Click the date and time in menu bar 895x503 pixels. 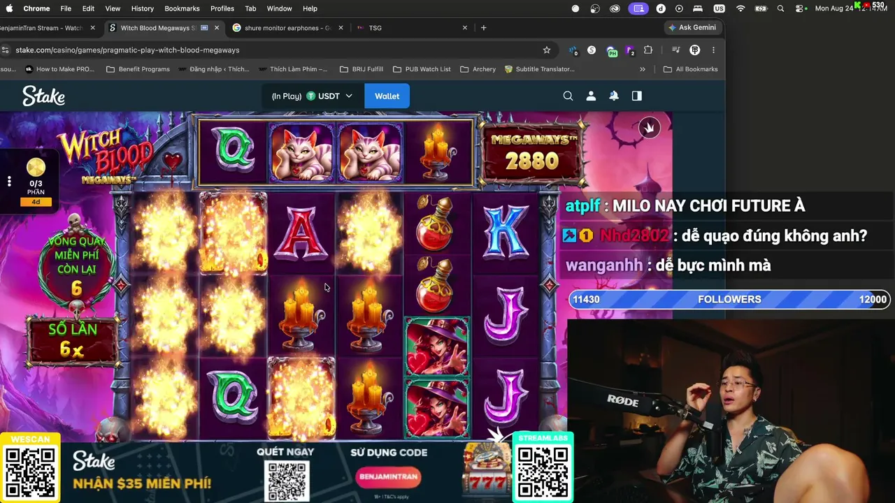852,8
